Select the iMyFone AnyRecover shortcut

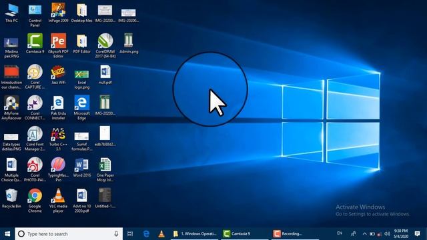pyautogui.click(x=11, y=108)
